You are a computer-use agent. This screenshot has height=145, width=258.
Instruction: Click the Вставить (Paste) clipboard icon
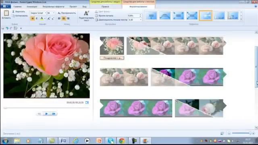pos(6,13)
